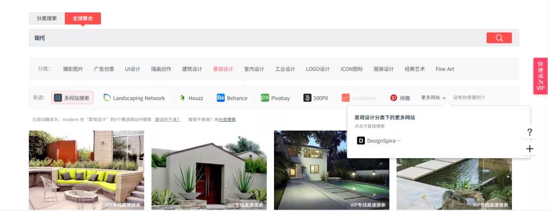This screenshot has height=211, width=548.
Task: Click the red magnifier search button
Action: 499,38
